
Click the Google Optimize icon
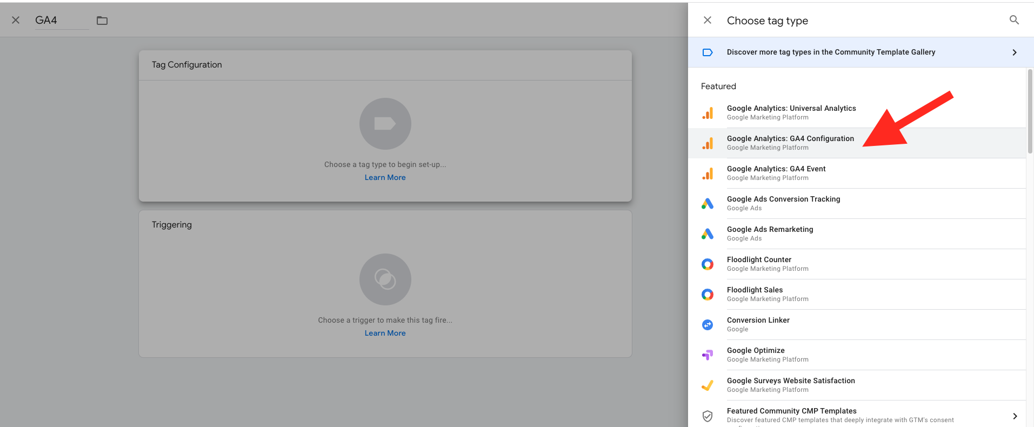point(708,355)
